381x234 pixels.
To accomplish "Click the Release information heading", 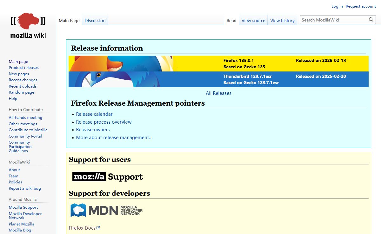I will pyautogui.click(x=107, y=48).
